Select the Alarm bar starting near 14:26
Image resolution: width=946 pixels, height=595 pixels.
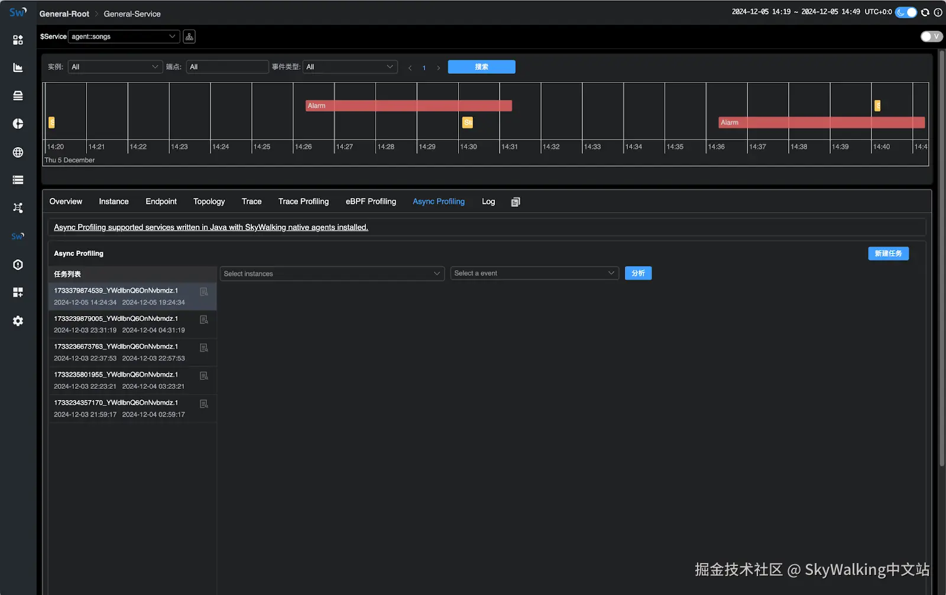[x=409, y=106]
